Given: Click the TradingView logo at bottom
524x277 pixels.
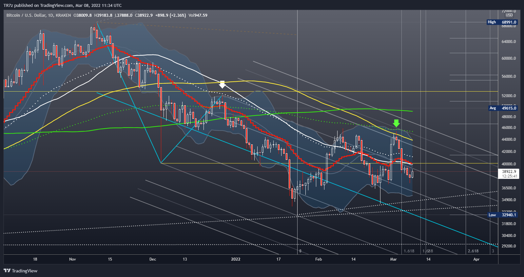Looking at the screenshot, I should pyautogui.click(x=20, y=271).
